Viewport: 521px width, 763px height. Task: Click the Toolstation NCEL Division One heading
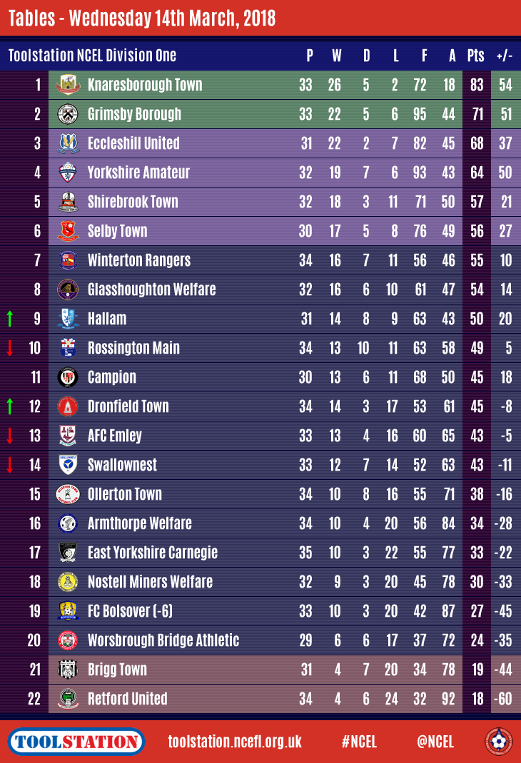pos(92,56)
